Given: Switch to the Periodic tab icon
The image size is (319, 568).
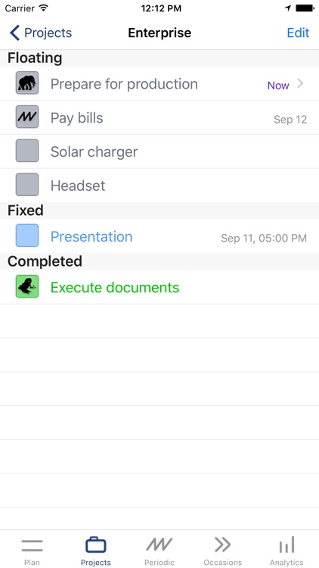Looking at the screenshot, I should (x=159, y=545).
